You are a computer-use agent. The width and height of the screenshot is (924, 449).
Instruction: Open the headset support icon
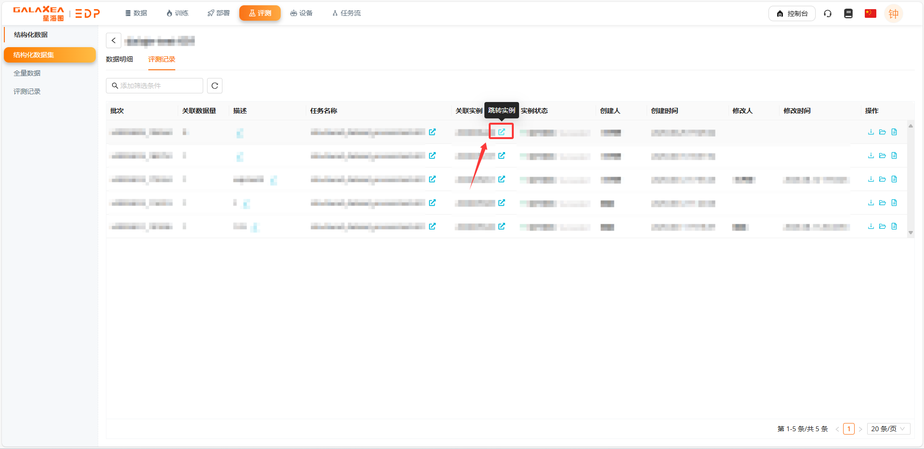tap(828, 13)
